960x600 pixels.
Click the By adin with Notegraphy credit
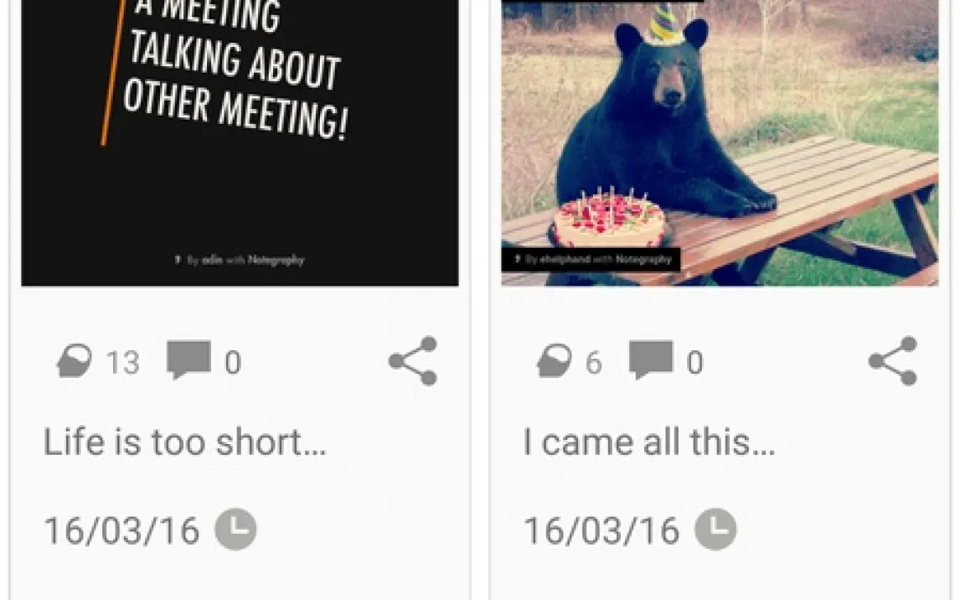click(240, 261)
